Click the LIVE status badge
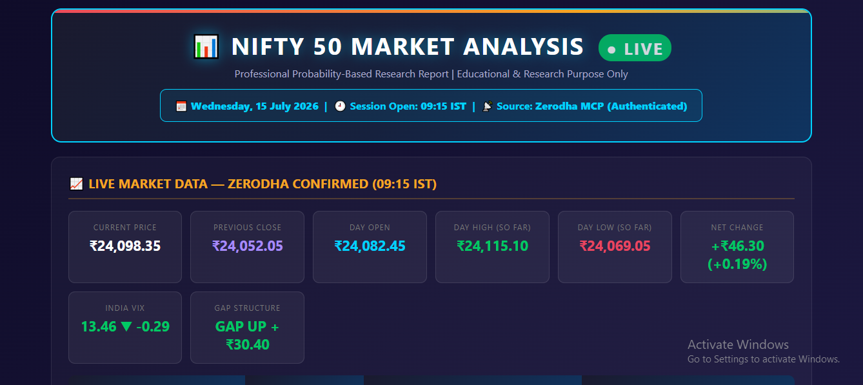This screenshot has width=863, height=385. tap(635, 48)
